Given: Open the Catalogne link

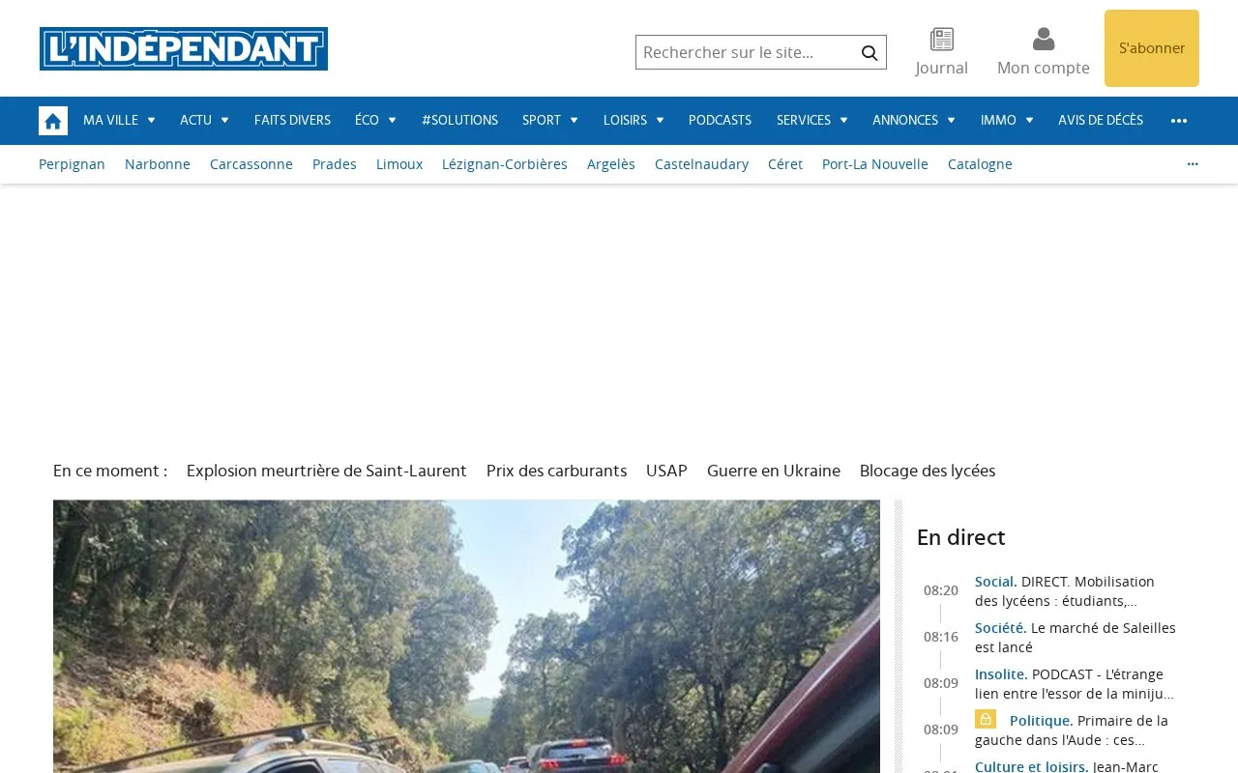Looking at the screenshot, I should point(980,164).
